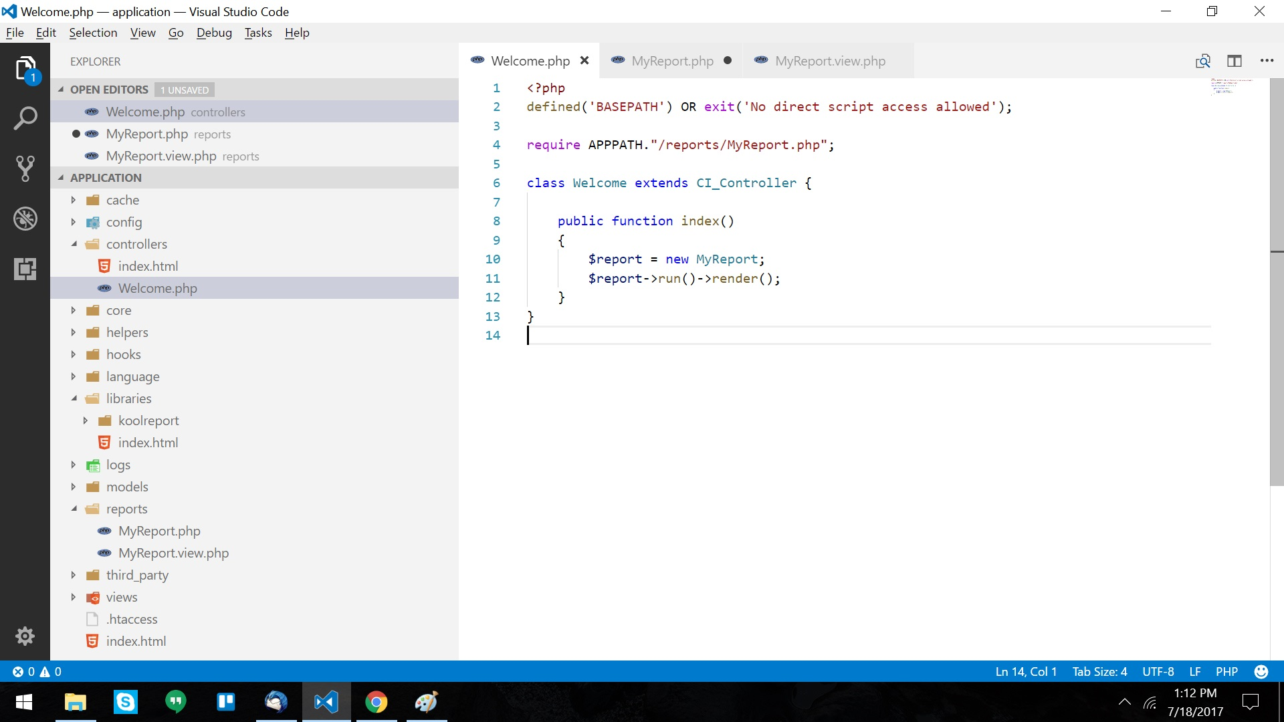Open the Selection menu
This screenshot has width=1284, height=722.
pos(93,33)
